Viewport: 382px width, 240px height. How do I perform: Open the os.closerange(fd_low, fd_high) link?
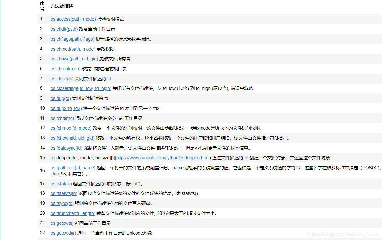click(x=80, y=88)
